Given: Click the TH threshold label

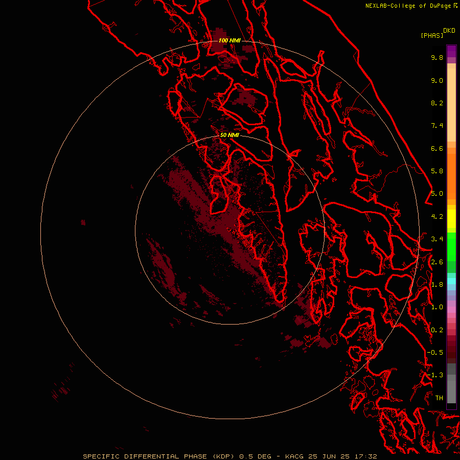Looking at the screenshot, I should [439, 398].
